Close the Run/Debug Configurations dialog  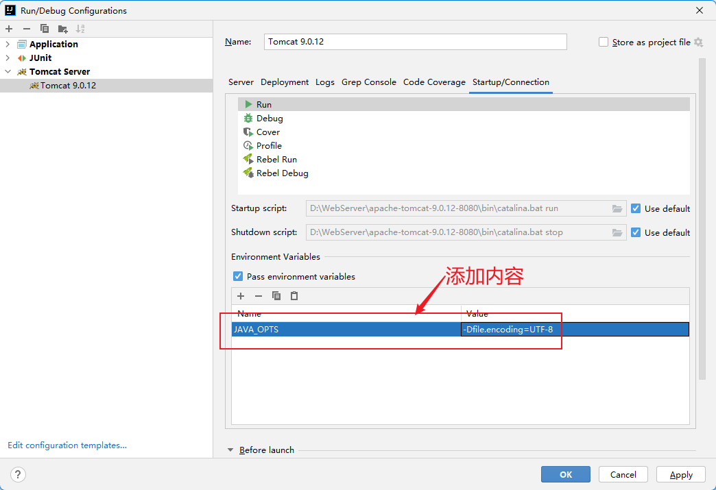(699, 10)
